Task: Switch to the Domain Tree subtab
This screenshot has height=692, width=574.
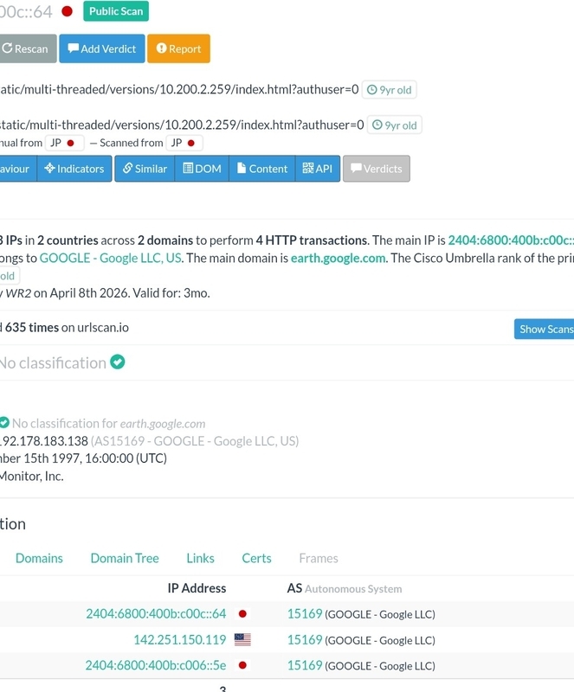Action: pyautogui.click(x=125, y=558)
